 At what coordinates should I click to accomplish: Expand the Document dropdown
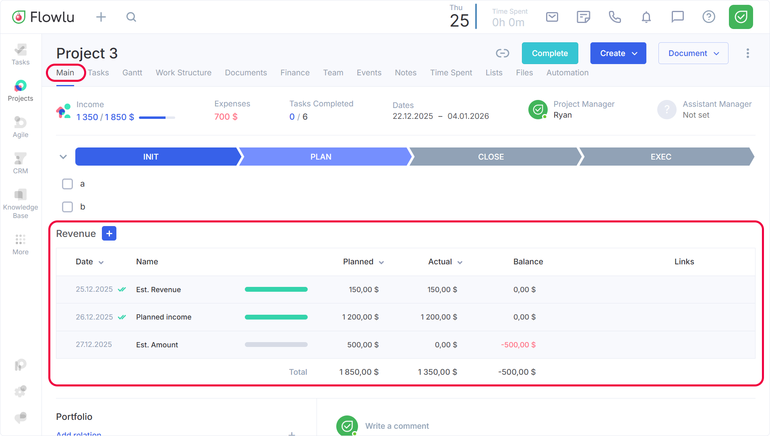click(x=693, y=53)
